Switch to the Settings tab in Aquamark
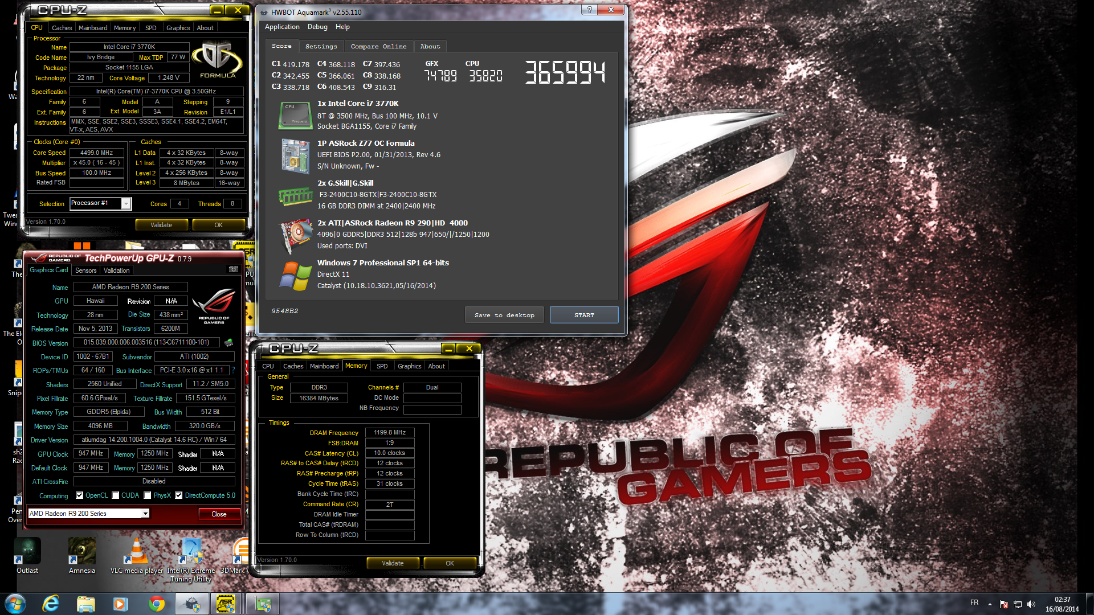Screen dimensions: 1094x615 pos(321,47)
